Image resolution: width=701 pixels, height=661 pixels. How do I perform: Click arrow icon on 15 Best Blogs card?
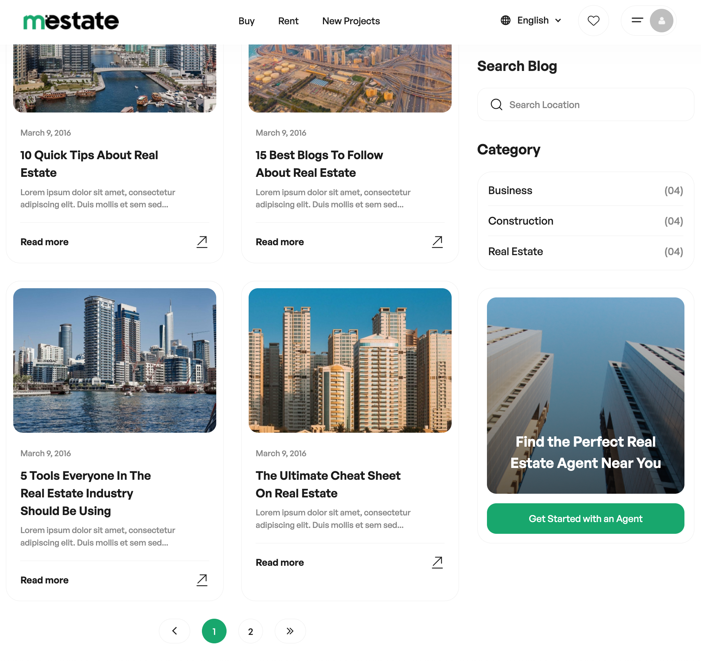[437, 242]
